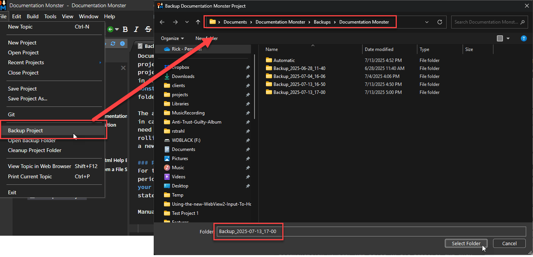Screen dimensions: 533x257
Task: Toggle italic formatting in editor toolbar
Action: [137, 29]
